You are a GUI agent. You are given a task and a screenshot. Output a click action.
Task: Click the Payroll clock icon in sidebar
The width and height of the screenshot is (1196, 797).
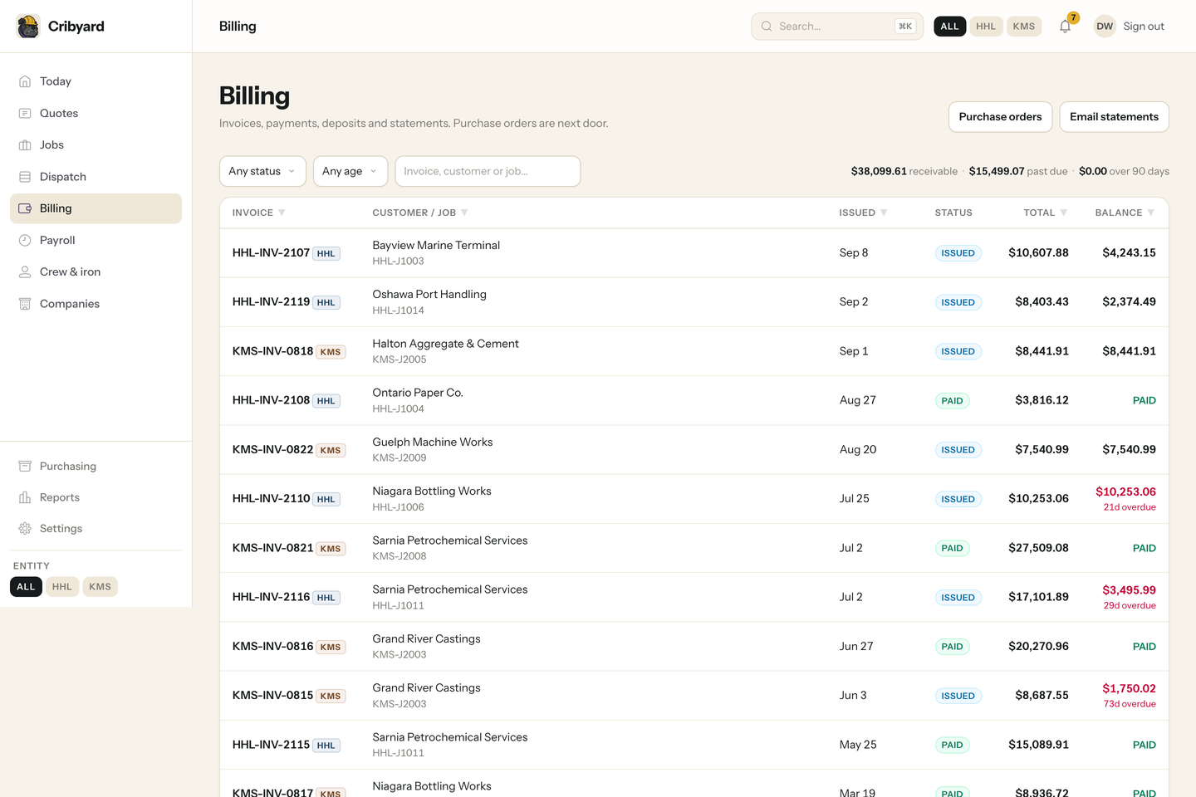click(25, 240)
